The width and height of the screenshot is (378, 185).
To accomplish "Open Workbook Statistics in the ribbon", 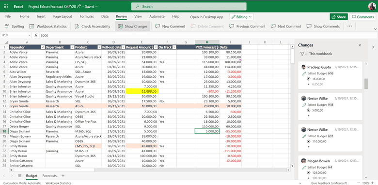I will tap(47, 27).
